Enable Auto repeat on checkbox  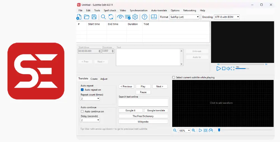point(82,90)
